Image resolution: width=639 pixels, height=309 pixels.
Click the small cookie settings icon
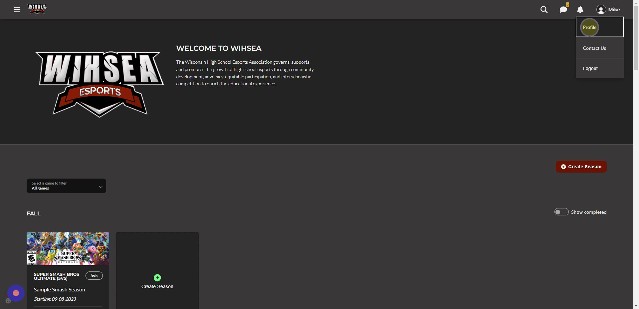(8, 301)
